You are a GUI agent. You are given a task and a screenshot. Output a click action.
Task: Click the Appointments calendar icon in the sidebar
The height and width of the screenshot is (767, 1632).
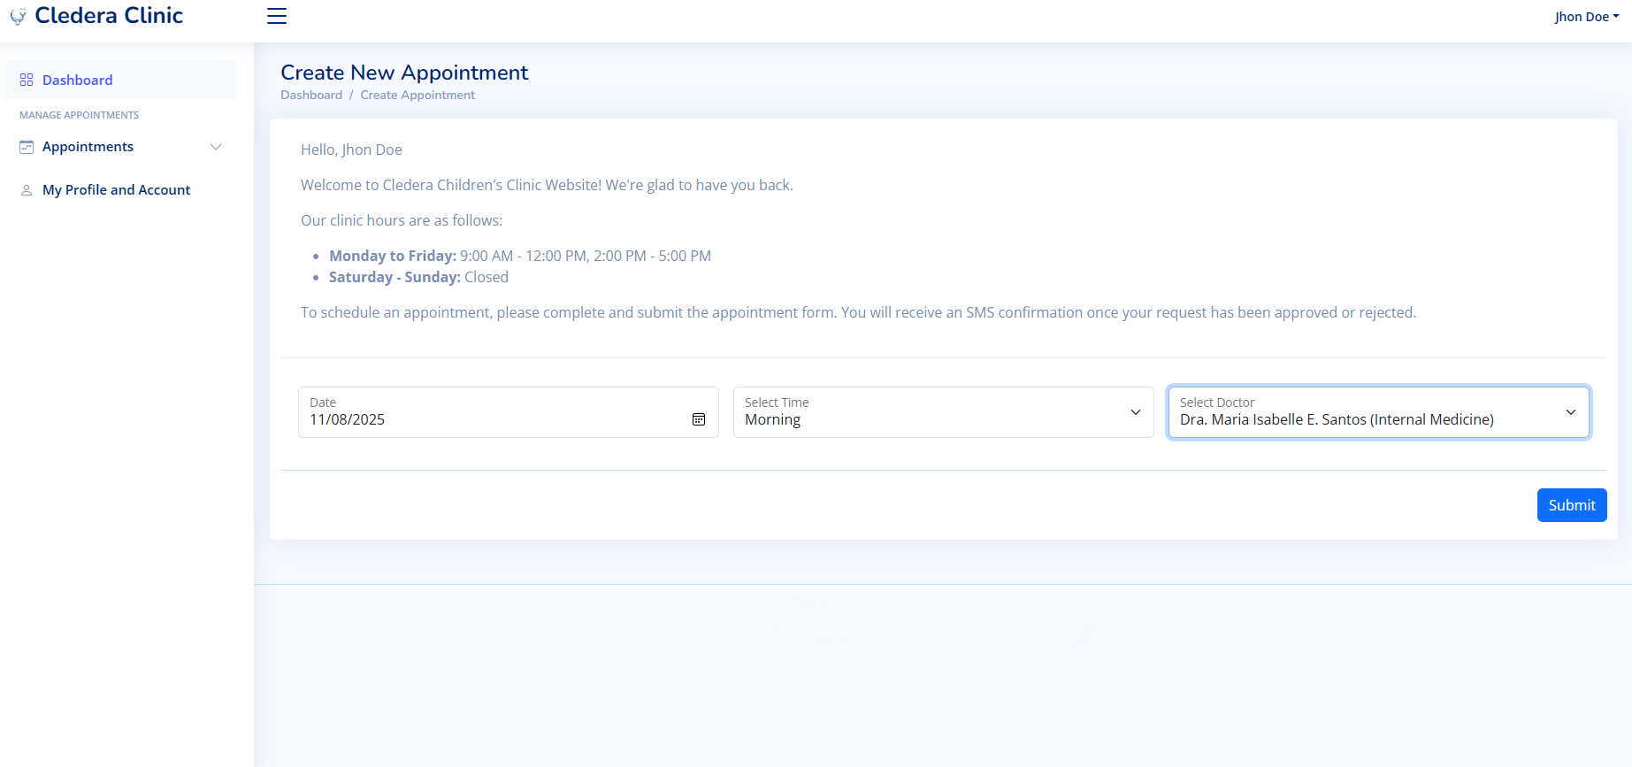27,147
